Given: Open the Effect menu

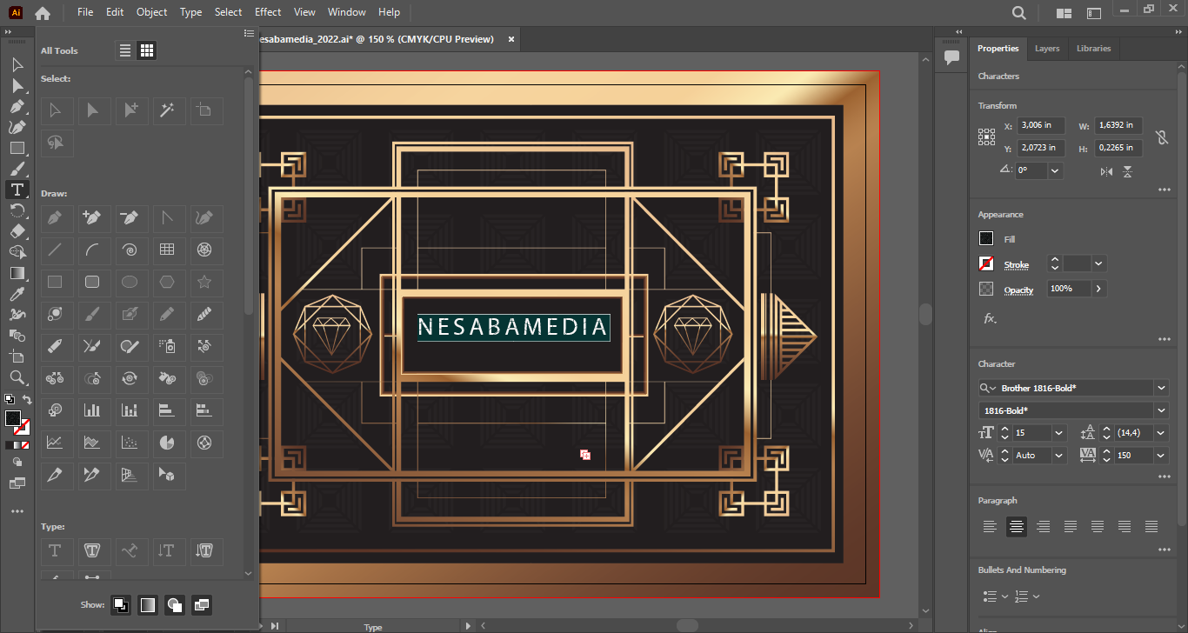Looking at the screenshot, I should point(268,12).
